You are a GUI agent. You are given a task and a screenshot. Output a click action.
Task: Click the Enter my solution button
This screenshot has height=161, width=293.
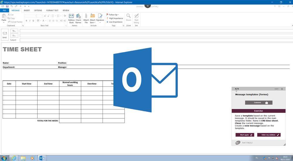269,135
